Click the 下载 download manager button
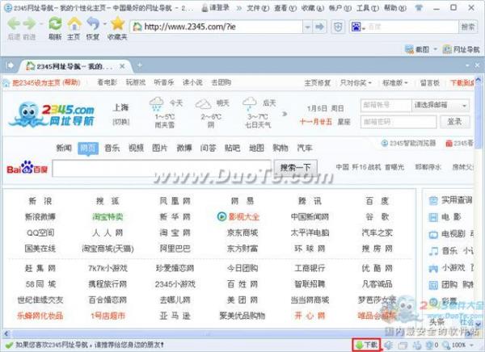The image size is (485, 352). (367, 345)
